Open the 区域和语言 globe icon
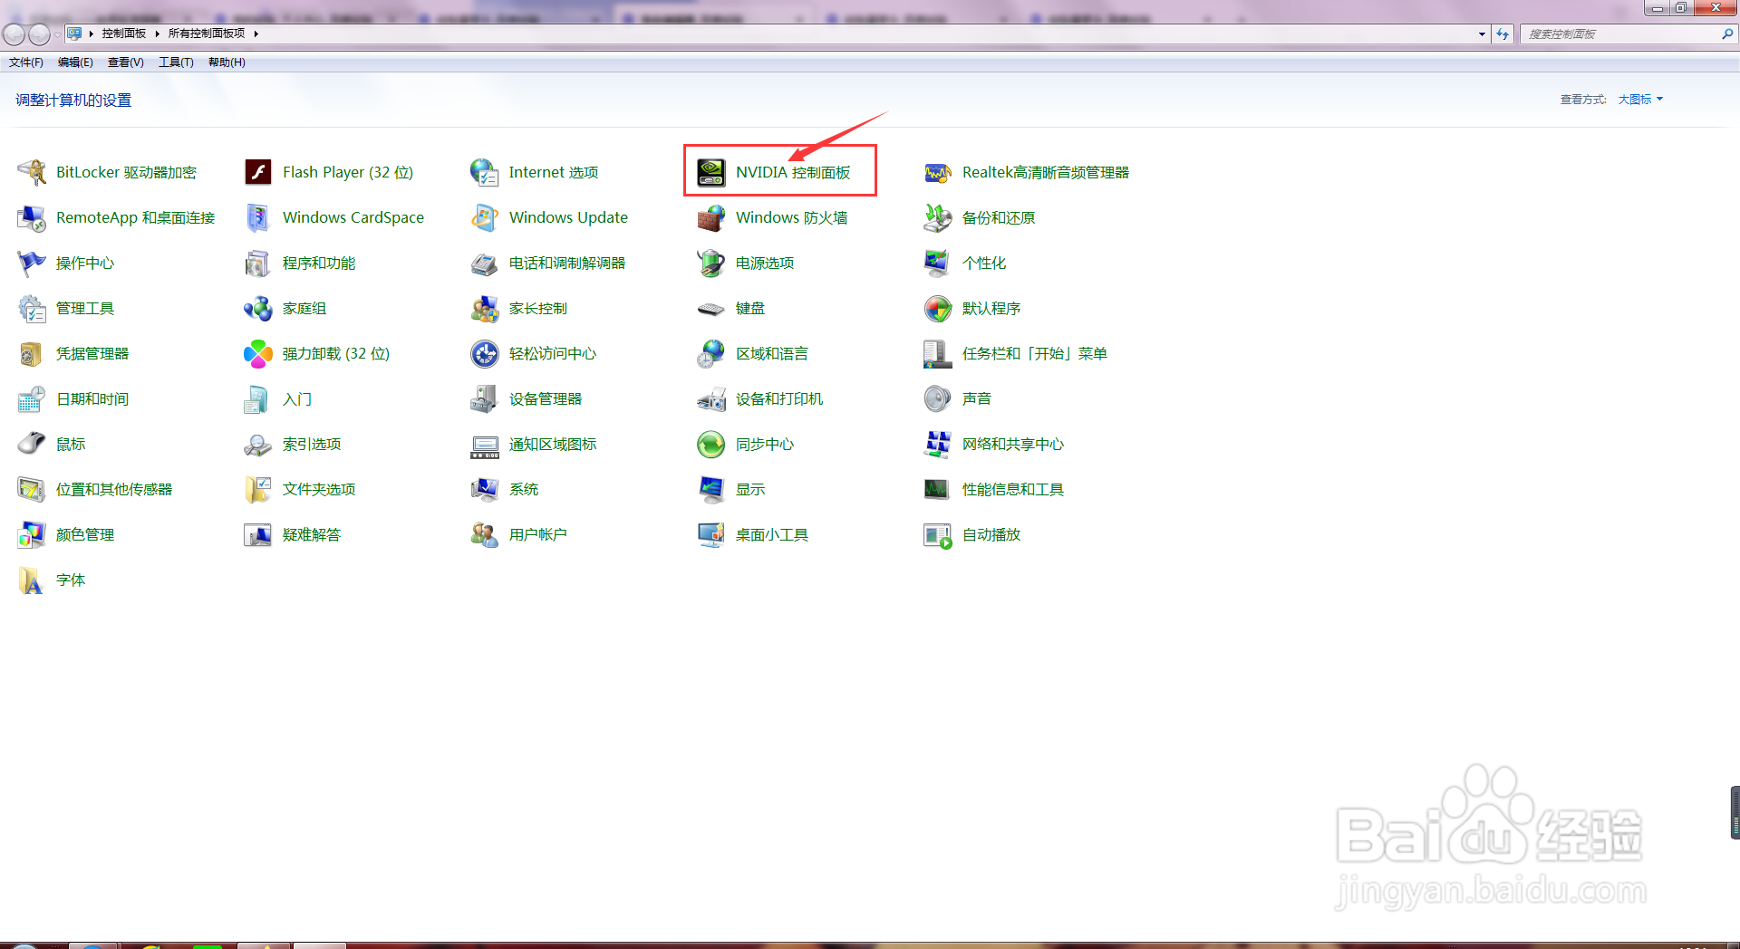Screen dimensions: 1740x949 [x=711, y=353]
